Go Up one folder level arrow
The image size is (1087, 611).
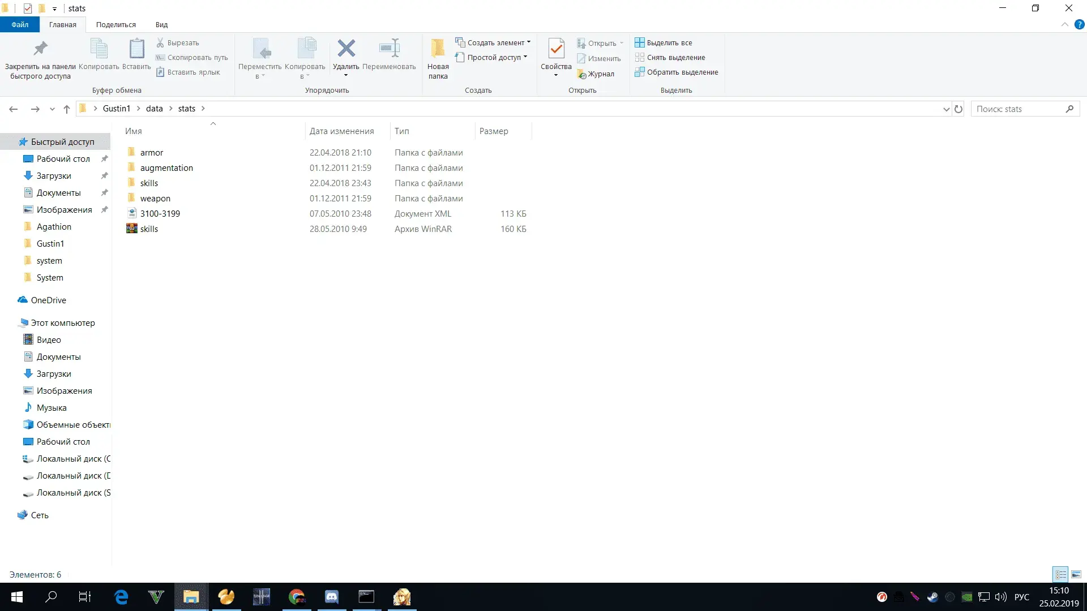click(x=67, y=109)
